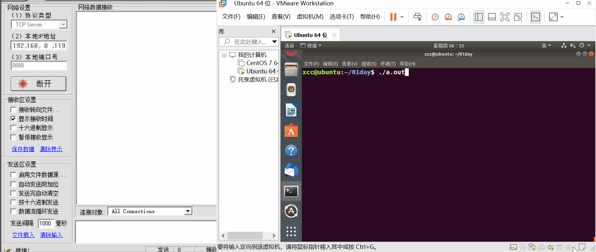The width and height of the screenshot is (596, 252).
Task: Enable the 十六进制显示 checkbox
Action: click(13, 128)
